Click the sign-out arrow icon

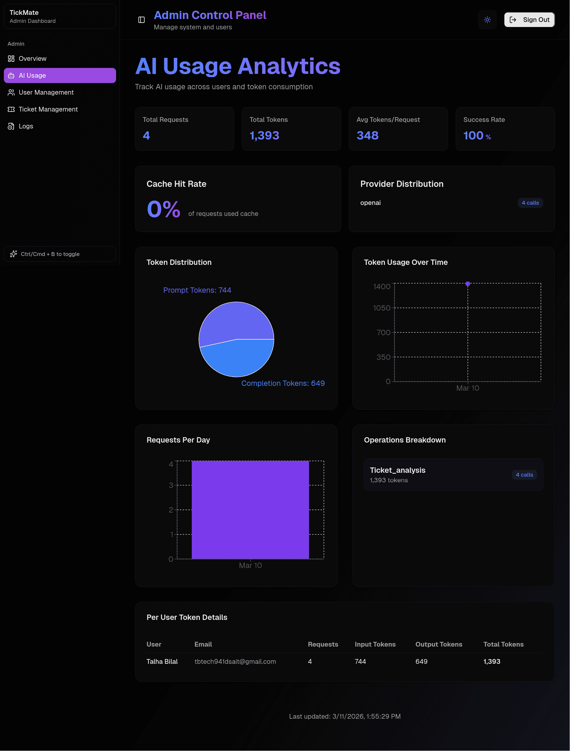[x=513, y=20]
